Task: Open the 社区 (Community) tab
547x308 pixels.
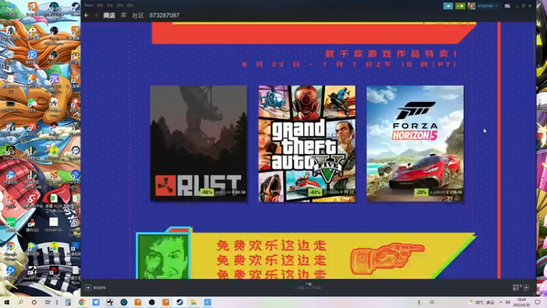Action: coord(138,15)
